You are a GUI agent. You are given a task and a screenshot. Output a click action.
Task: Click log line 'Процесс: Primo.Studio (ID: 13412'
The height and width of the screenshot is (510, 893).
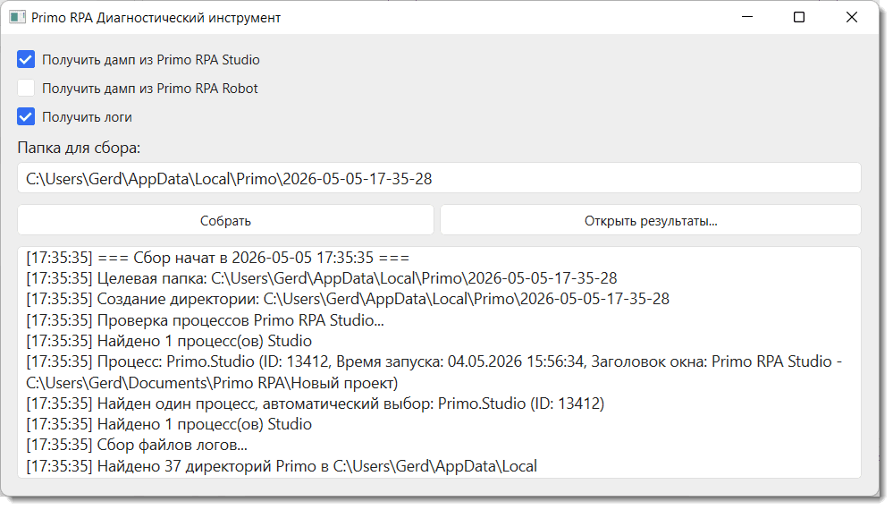(434, 372)
